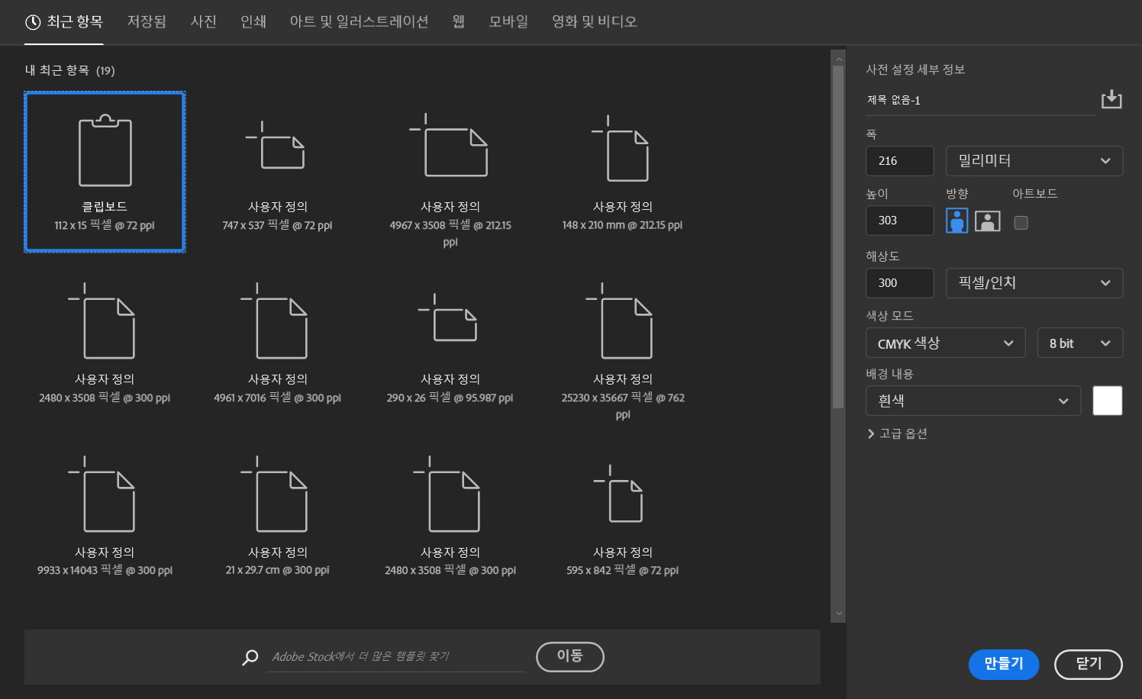1142x699 pixels.
Task: Click the Adobe Stock search magnifier icon
Action: click(x=250, y=657)
